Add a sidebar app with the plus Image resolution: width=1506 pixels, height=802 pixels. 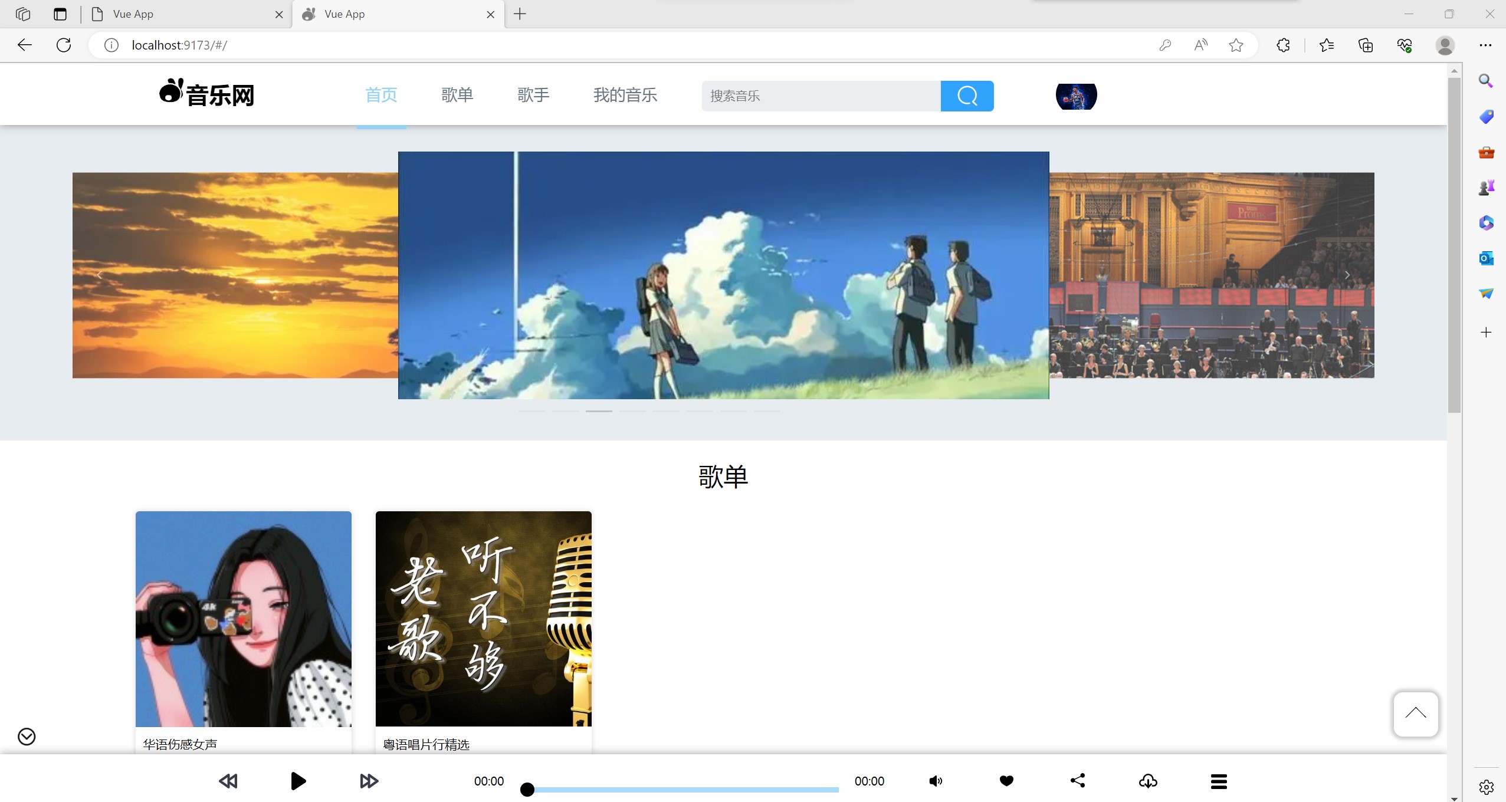pyautogui.click(x=1486, y=333)
